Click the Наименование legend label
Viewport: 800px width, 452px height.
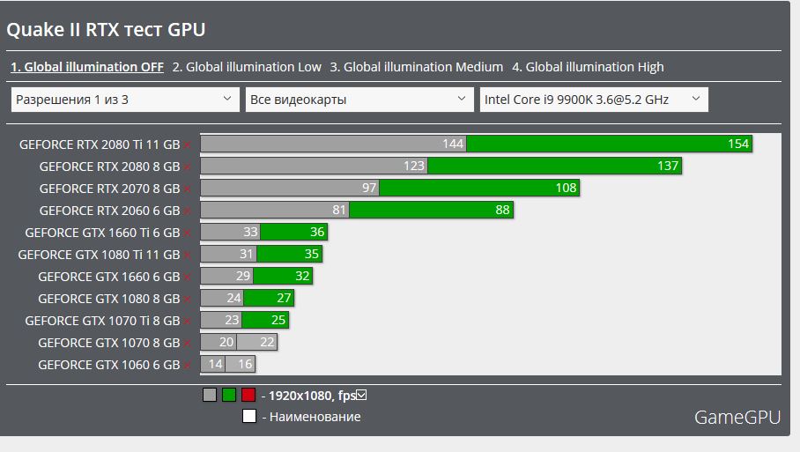(x=315, y=417)
